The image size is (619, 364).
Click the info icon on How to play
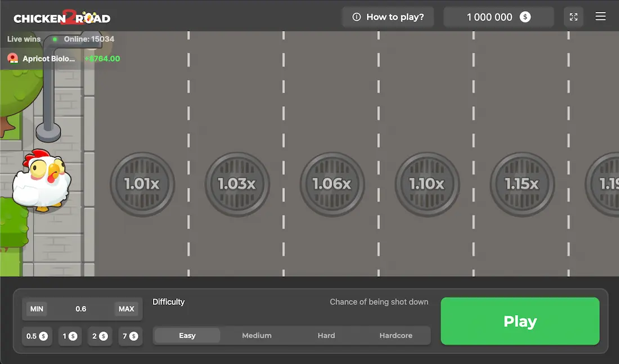356,17
